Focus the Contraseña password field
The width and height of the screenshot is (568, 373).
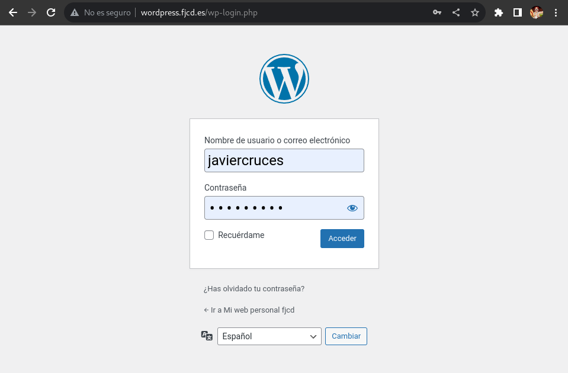284,208
